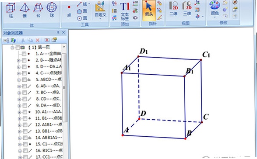Tick the checkbox next to 5. ABCD
This screenshot has width=257, height=159.
pyautogui.click(x=25, y=79)
